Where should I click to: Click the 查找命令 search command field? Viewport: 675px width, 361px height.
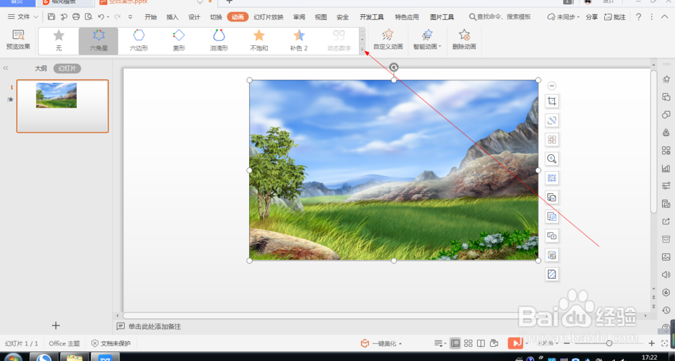pos(500,17)
